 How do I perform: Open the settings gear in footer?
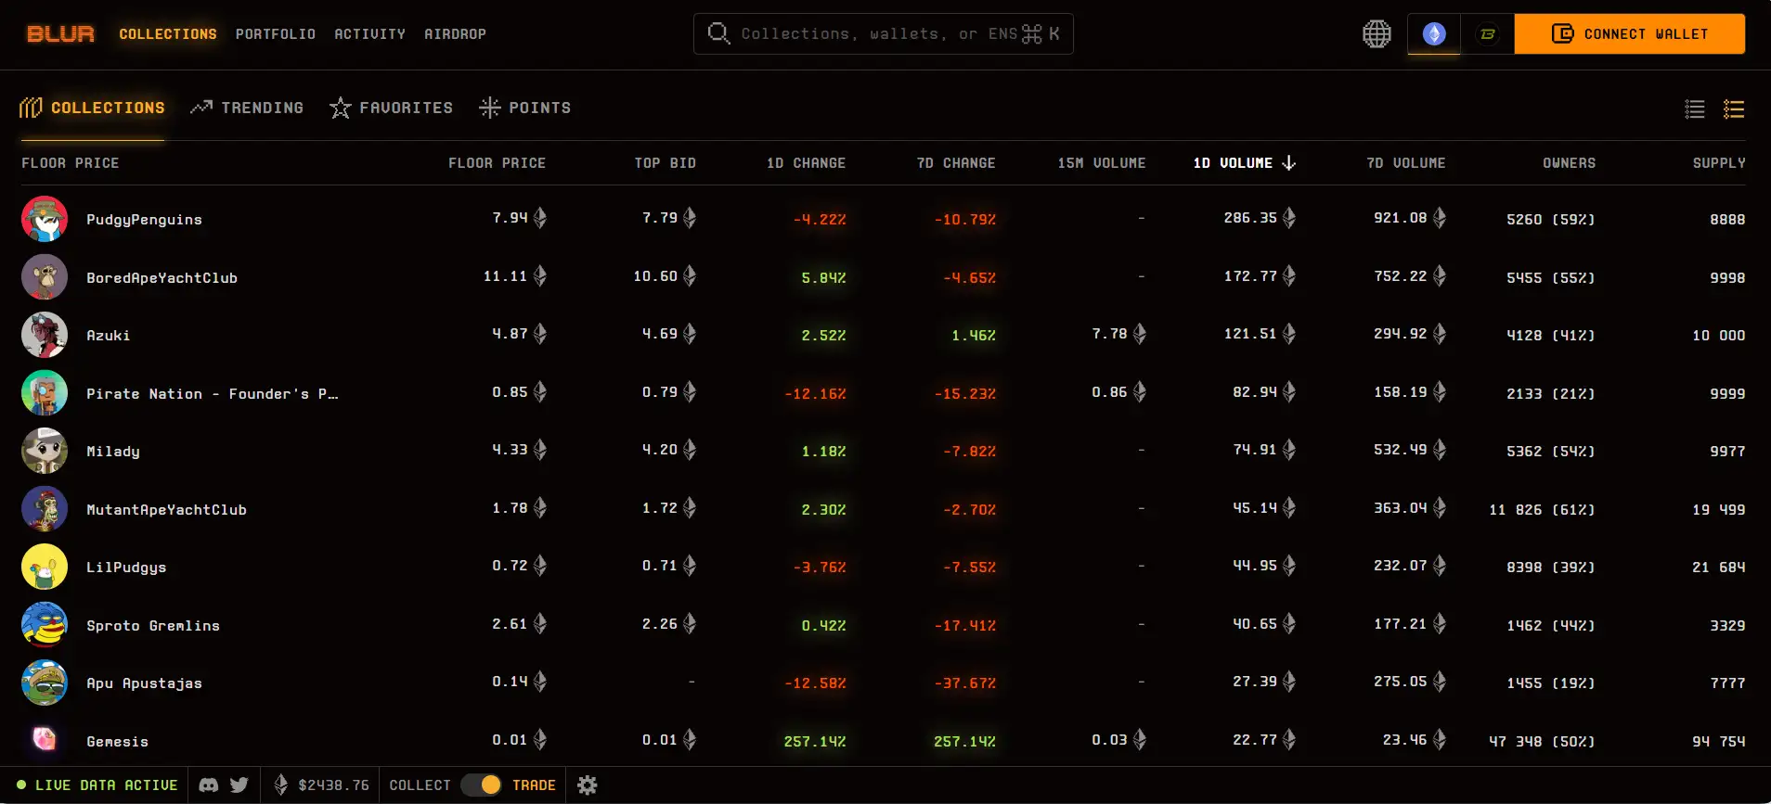[587, 785]
